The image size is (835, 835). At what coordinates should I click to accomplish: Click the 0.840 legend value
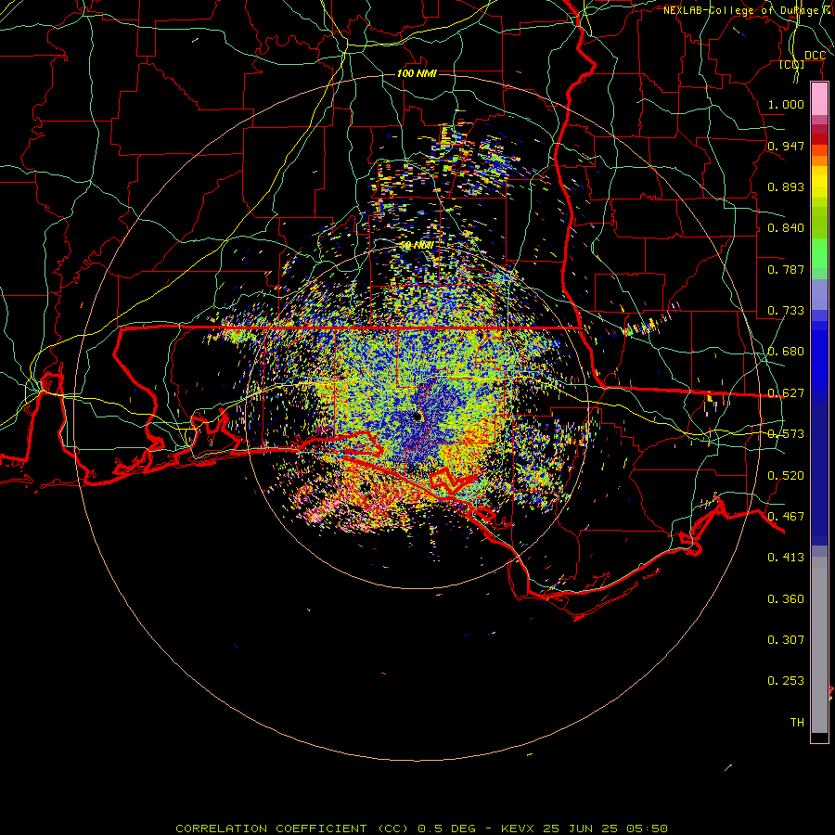point(786,228)
